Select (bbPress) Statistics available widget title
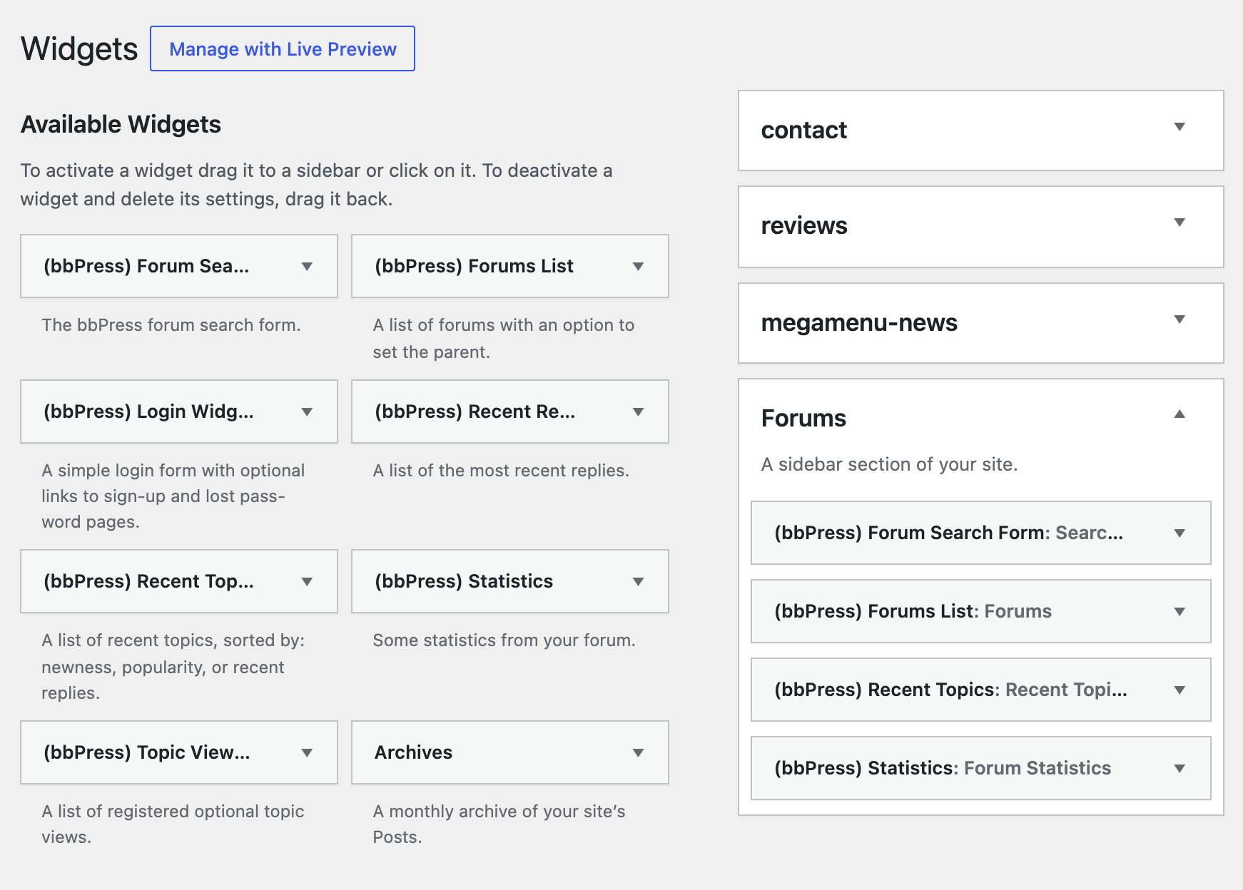This screenshot has height=890, width=1243. coord(464,581)
